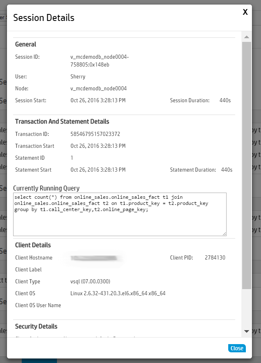Click the scrollbar up arrow
Image resolution: width=261 pixels, height=363 pixels.
click(246, 37)
